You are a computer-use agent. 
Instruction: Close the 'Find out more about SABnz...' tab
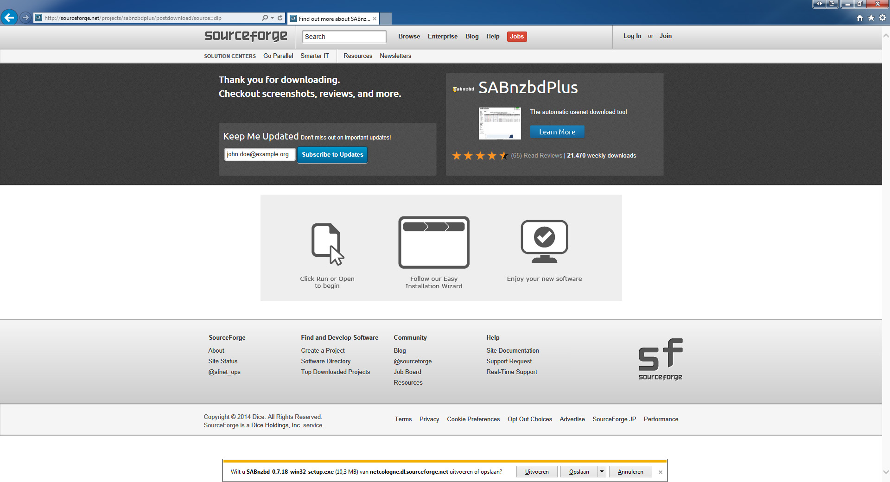[x=375, y=19]
